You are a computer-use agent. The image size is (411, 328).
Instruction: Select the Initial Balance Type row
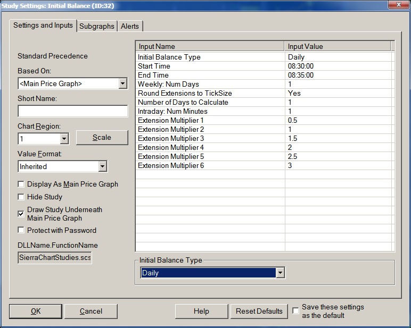[264, 57]
